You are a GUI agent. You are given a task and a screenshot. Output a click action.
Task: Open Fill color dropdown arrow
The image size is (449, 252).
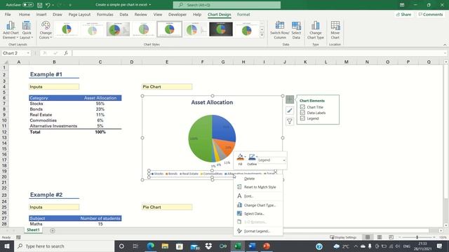[245, 157]
